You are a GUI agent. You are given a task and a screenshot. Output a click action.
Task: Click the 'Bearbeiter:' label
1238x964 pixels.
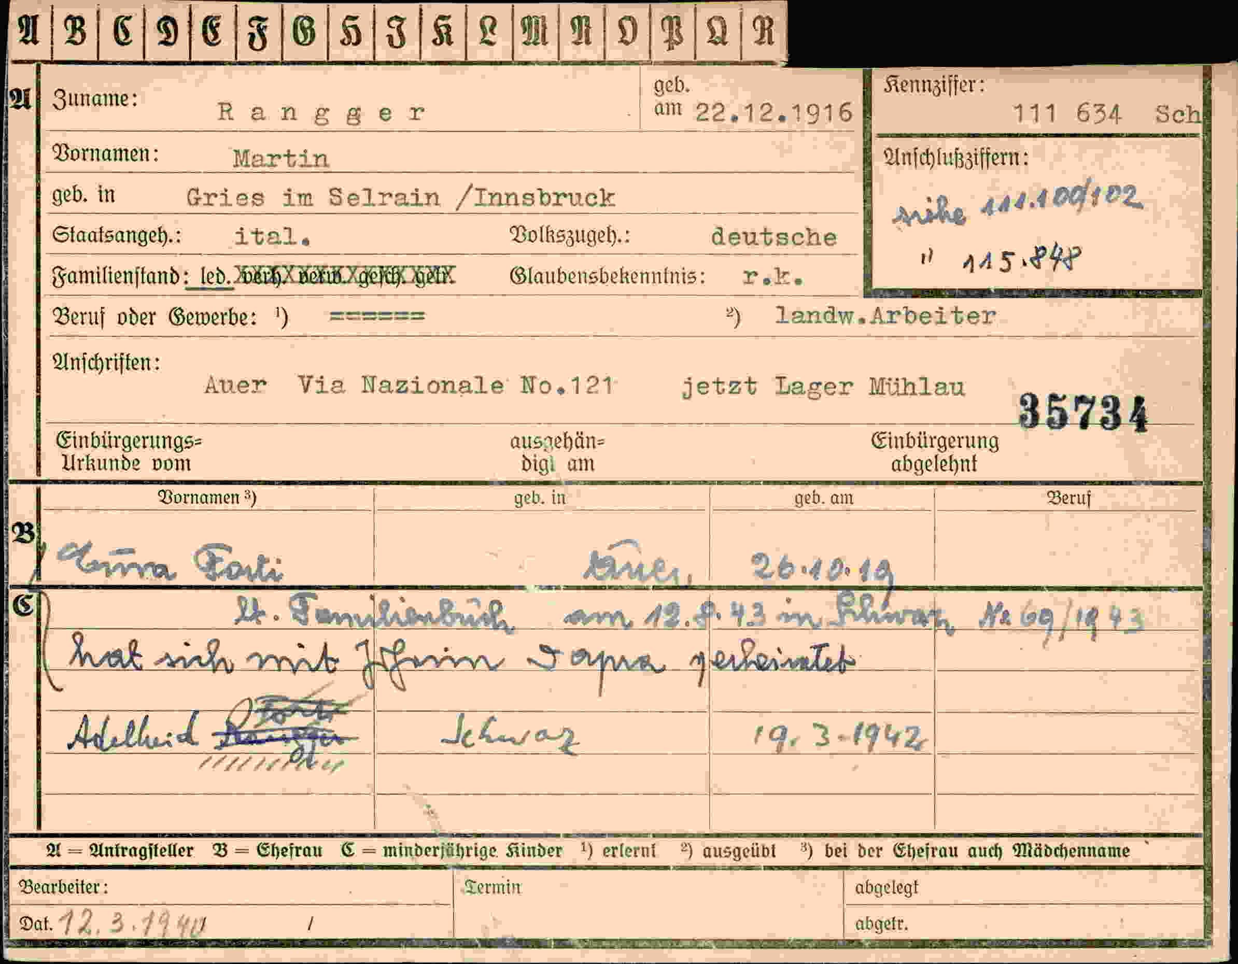pyautogui.click(x=63, y=886)
